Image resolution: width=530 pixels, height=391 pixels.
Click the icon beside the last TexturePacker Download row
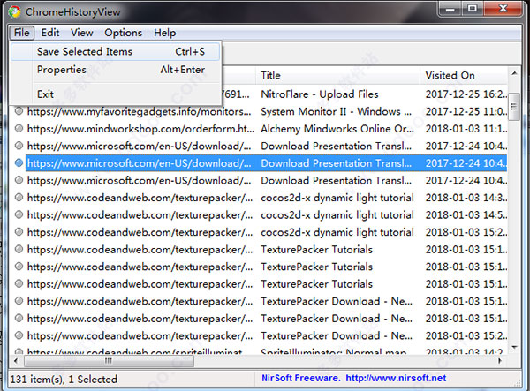click(x=19, y=335)
